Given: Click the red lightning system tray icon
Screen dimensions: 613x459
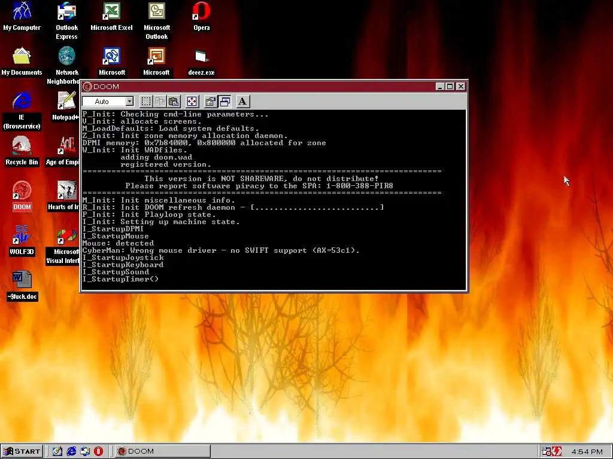Looking at the screenshot, I should tap(557, 451).
